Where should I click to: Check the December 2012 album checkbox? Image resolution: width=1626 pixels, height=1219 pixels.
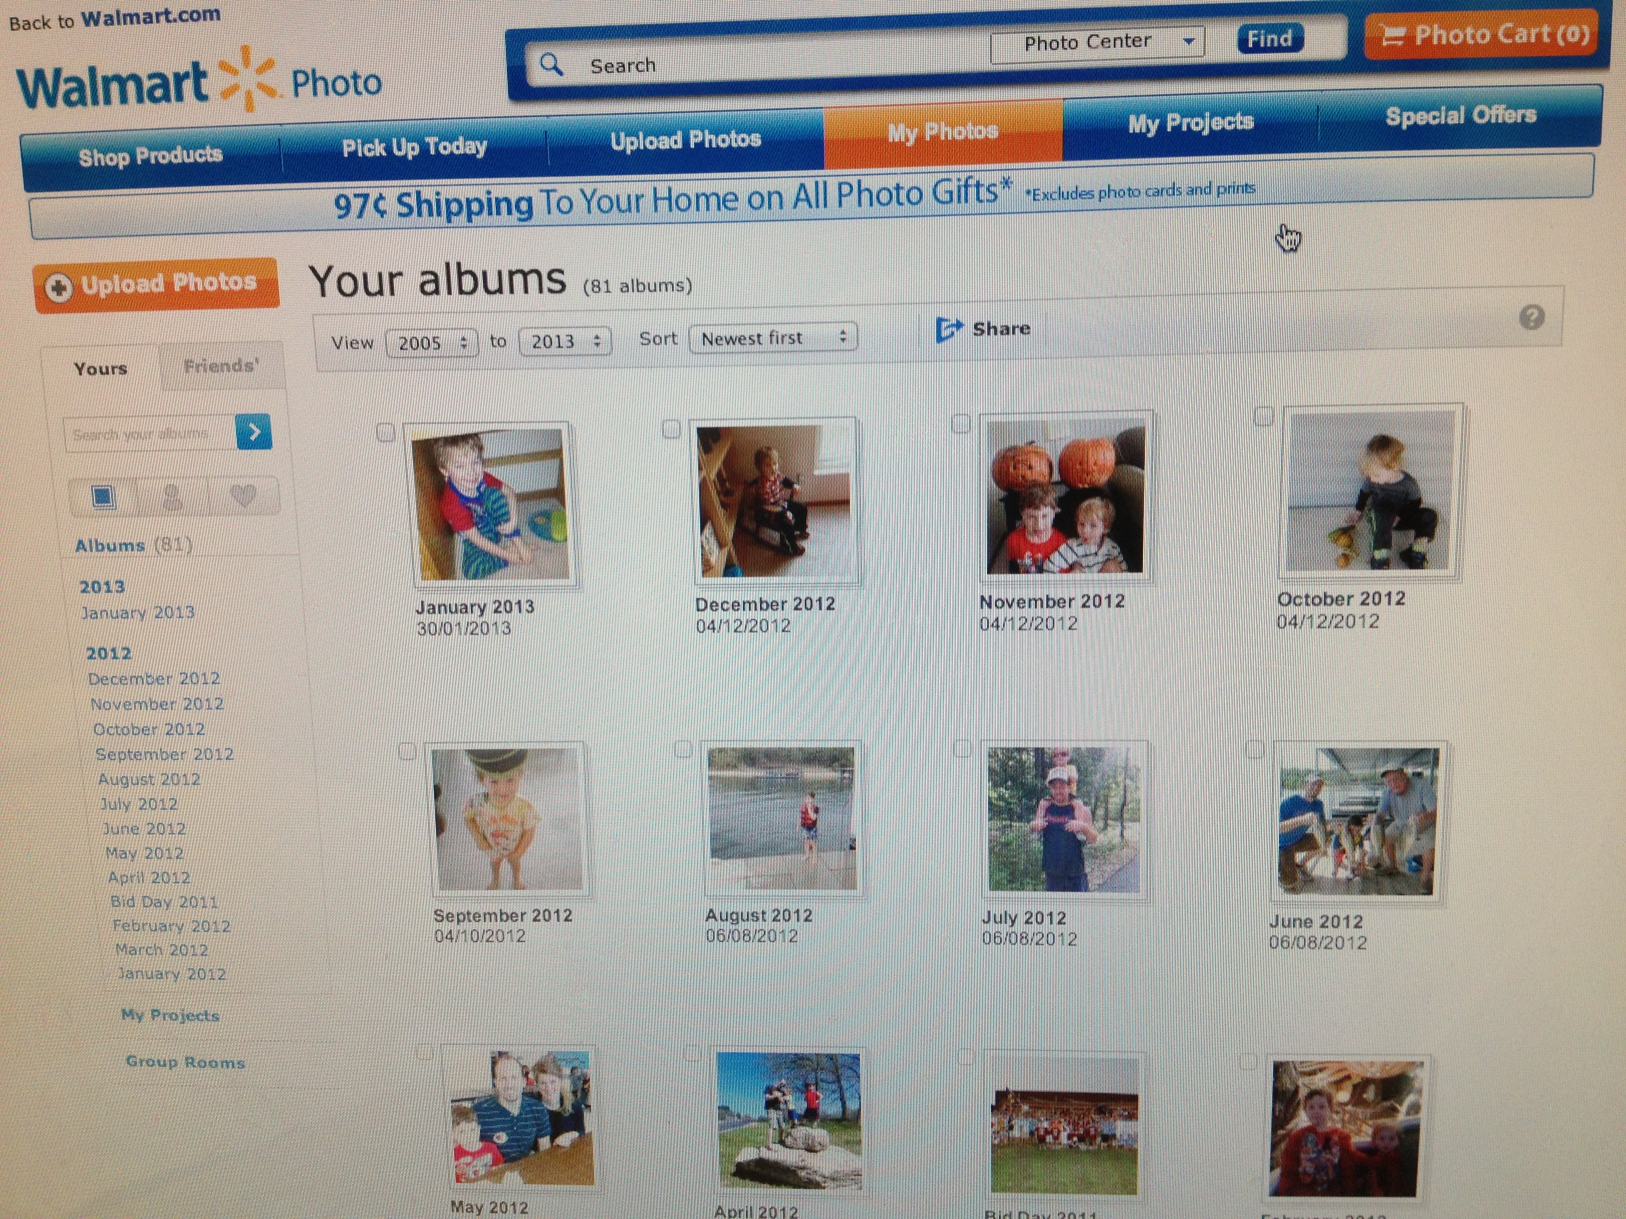click(671, 428)
